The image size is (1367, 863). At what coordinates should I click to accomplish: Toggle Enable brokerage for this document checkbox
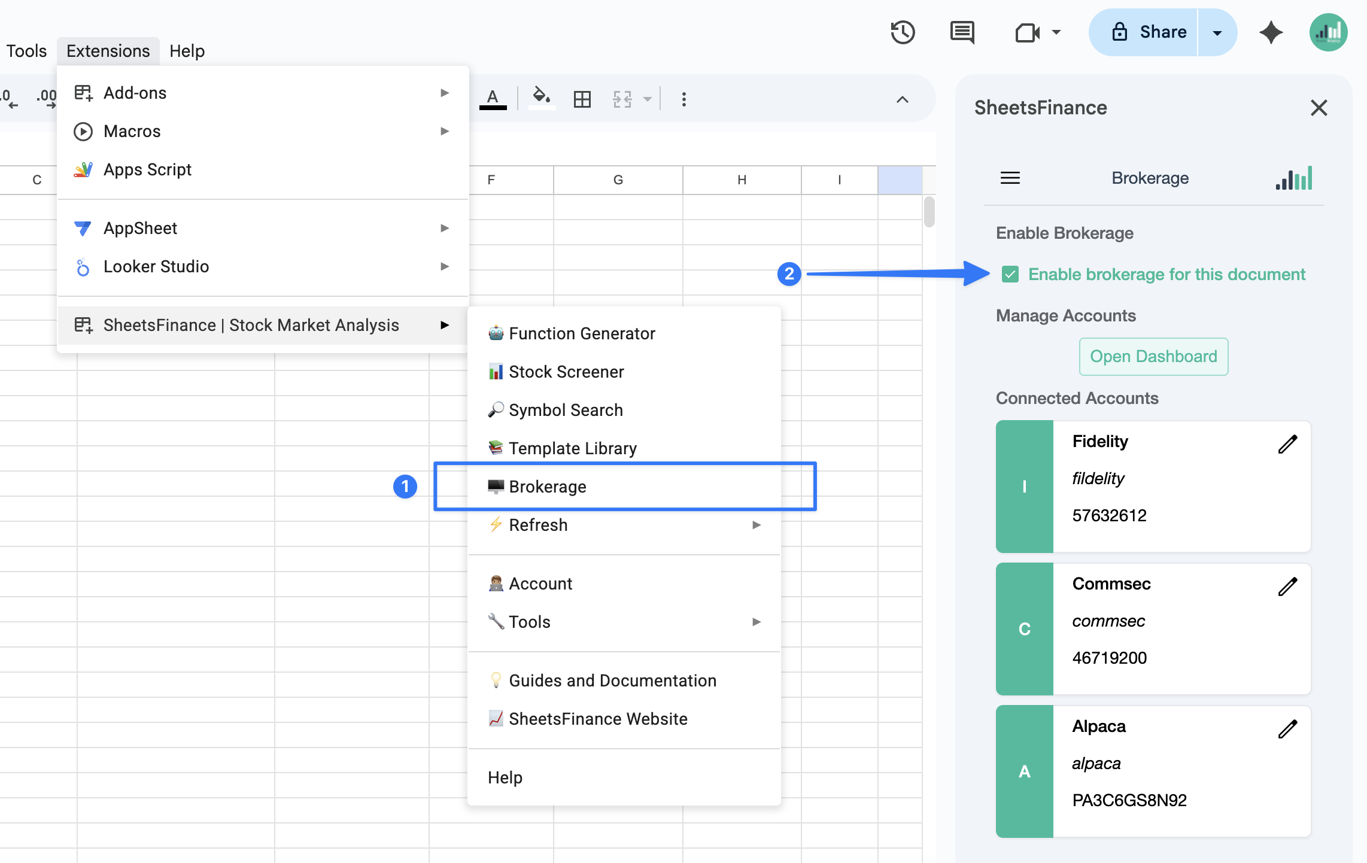[x=1010, y=274]
